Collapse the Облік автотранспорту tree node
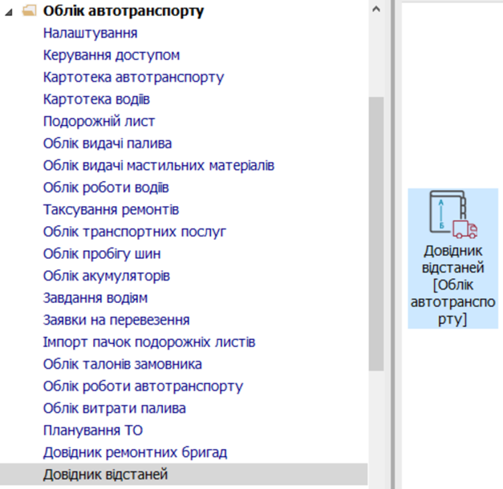Screen dimensions: 503x489 click(9, 13)
